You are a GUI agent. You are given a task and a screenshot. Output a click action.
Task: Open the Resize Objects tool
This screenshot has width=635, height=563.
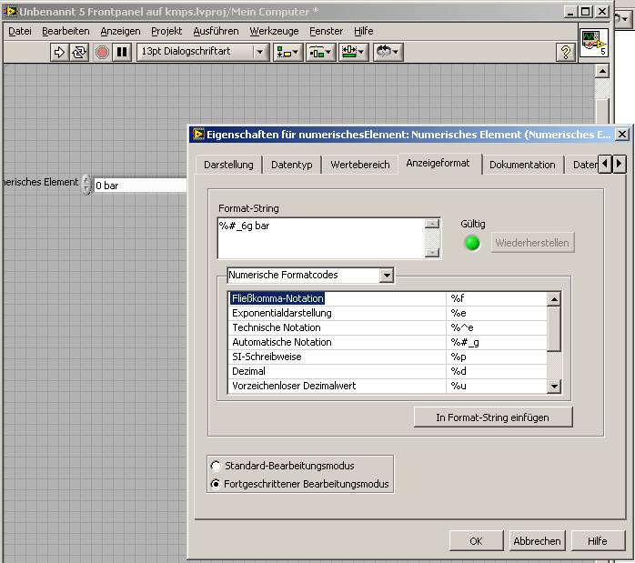pos(353,52)
